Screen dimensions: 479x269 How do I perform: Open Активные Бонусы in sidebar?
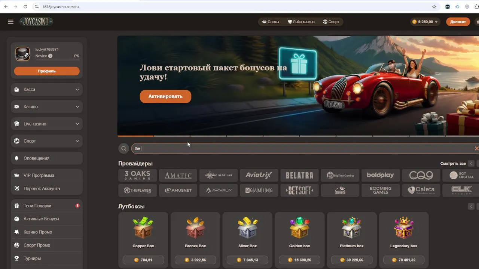pos(47,219)
